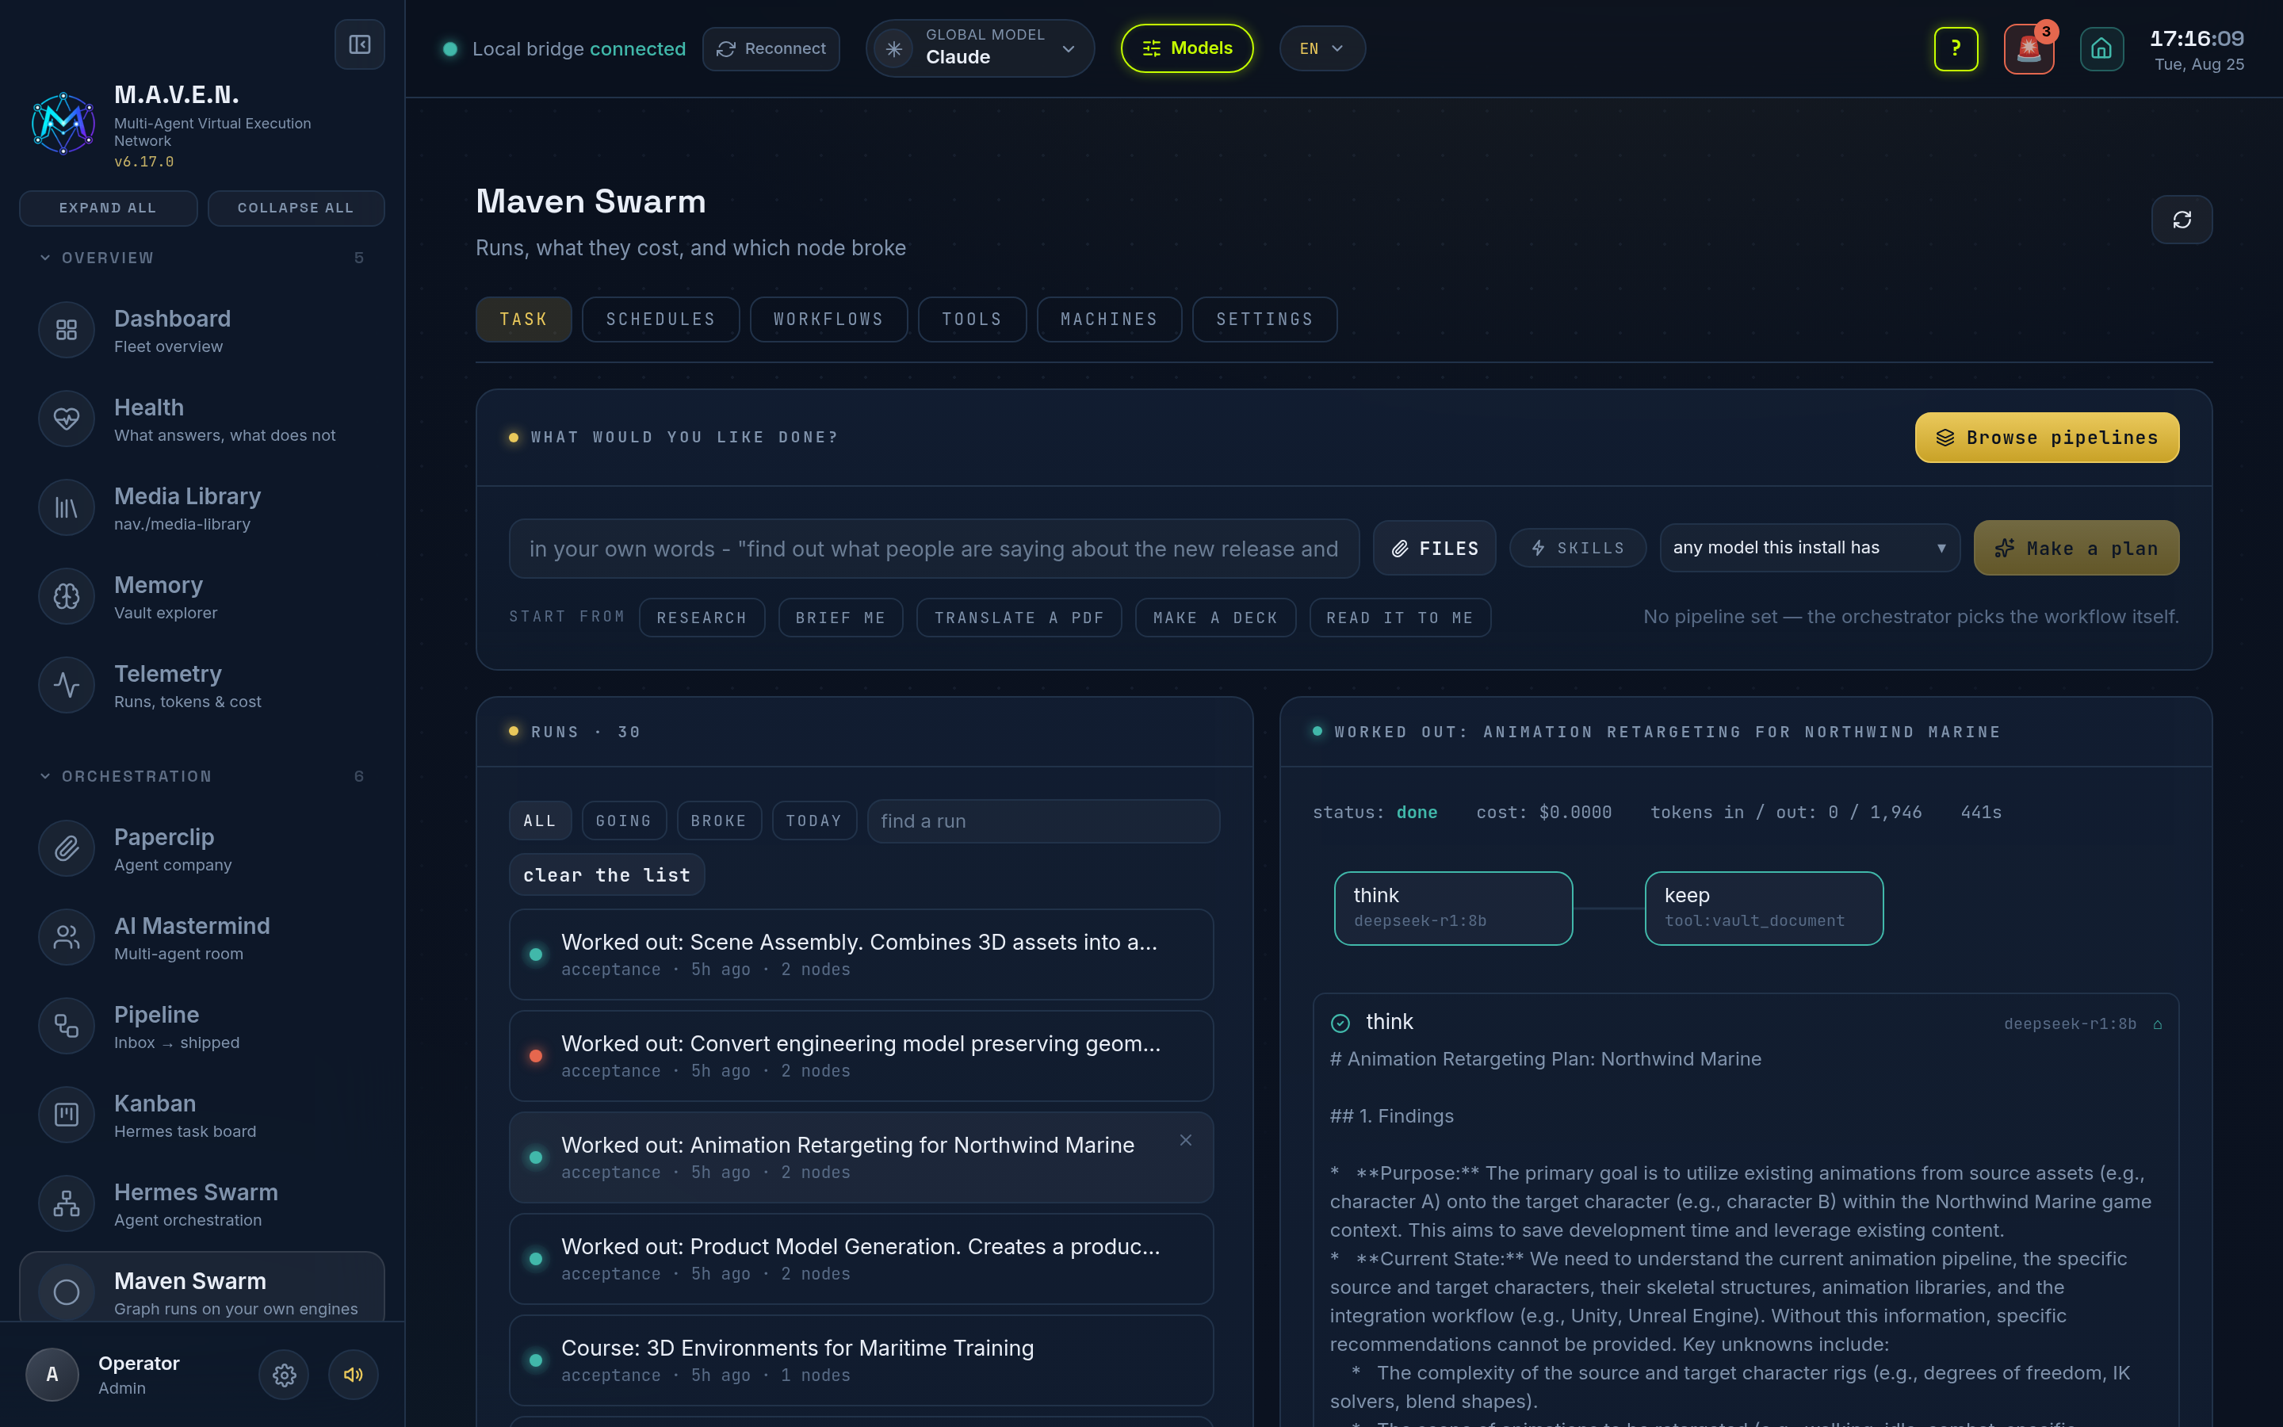Filter runs by TODAY
Screen dimensions: 2283x1427
tap(814, 821)
